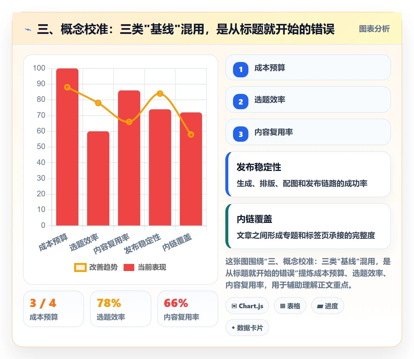Click the description 文章之间形成专题和标签页承接的完整度

tap(306, 235)
